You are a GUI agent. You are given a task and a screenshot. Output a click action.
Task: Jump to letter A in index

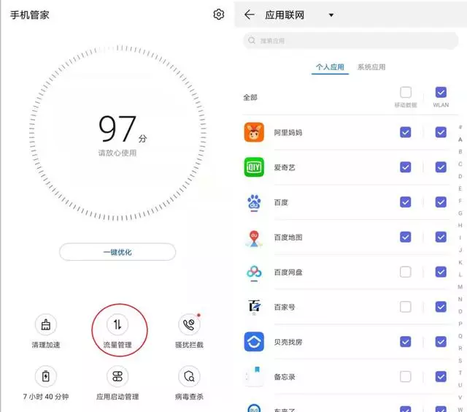[x=460, y=140]
